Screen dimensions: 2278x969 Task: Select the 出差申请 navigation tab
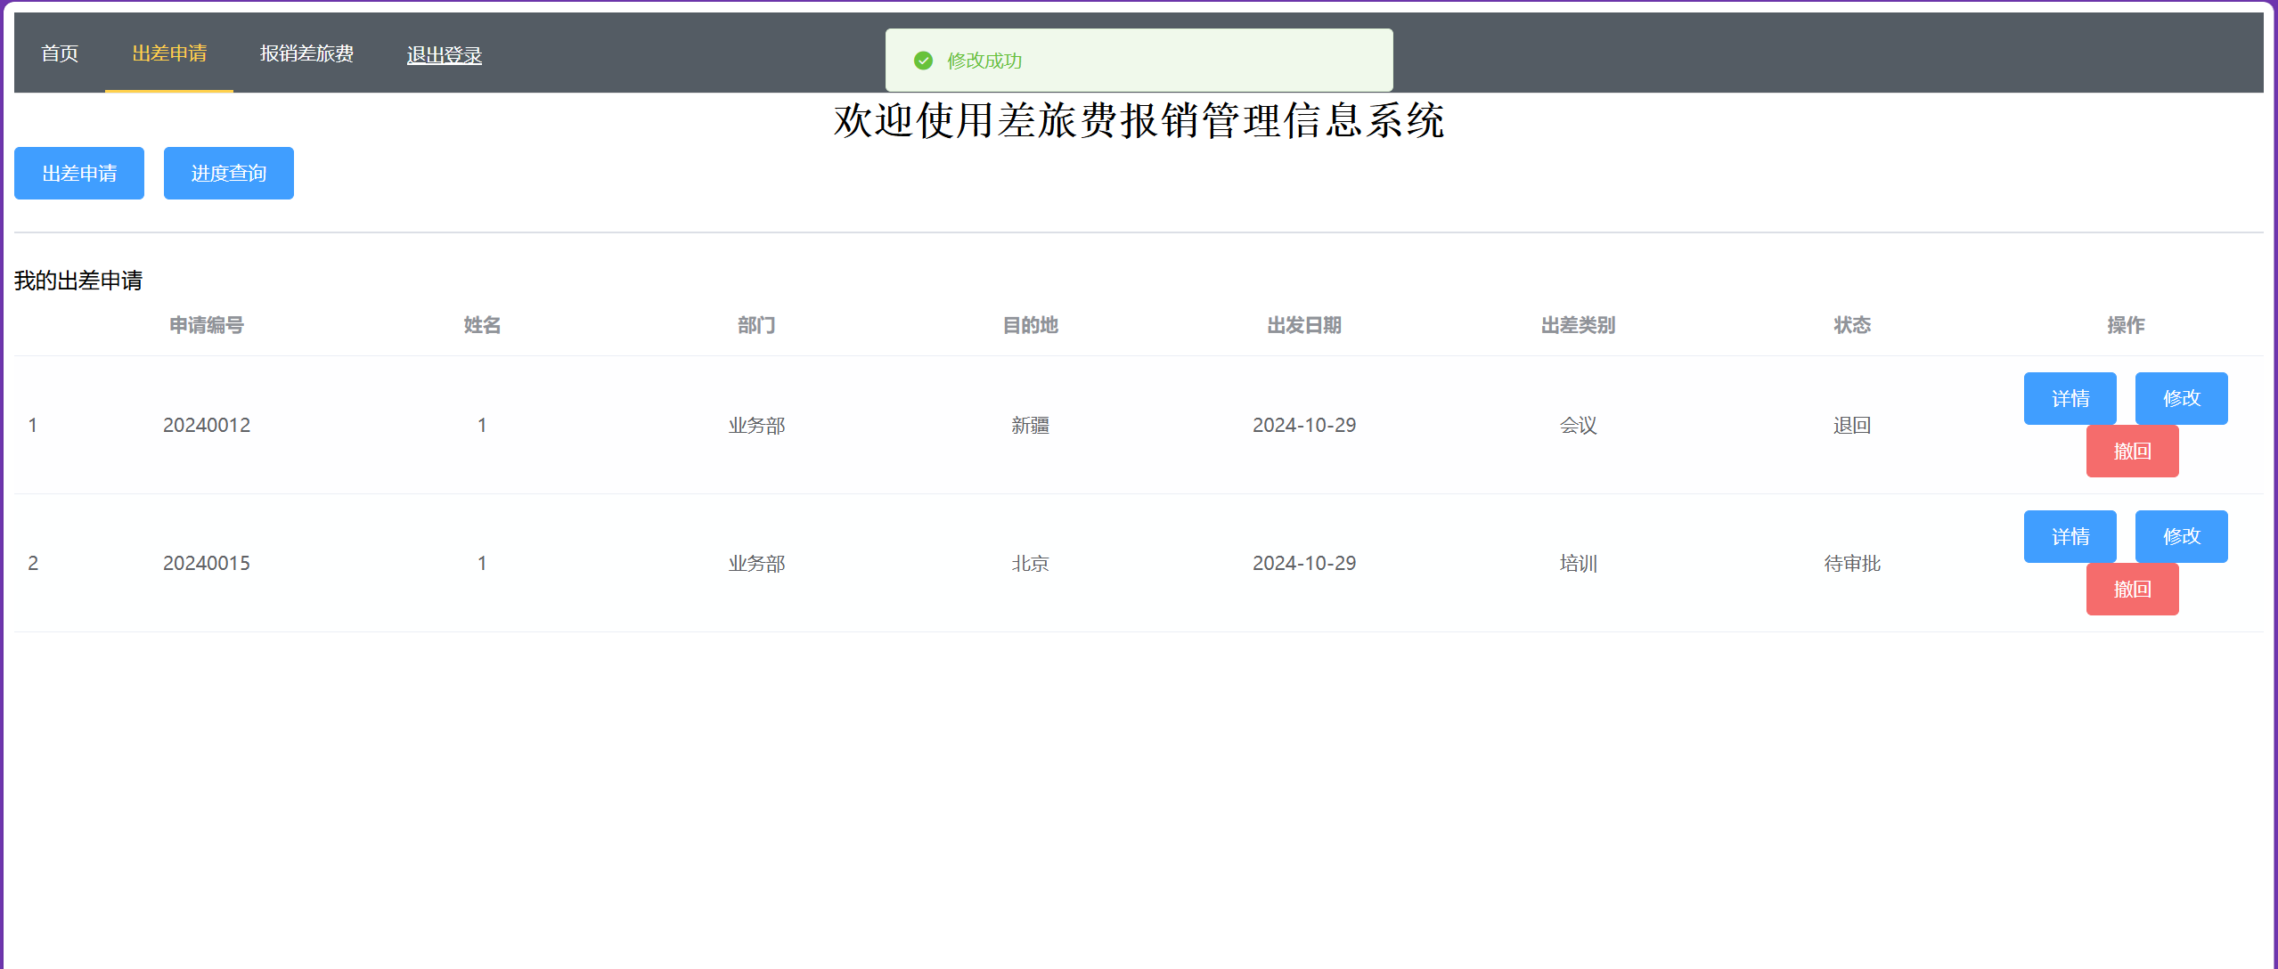[x=169, y=53]
